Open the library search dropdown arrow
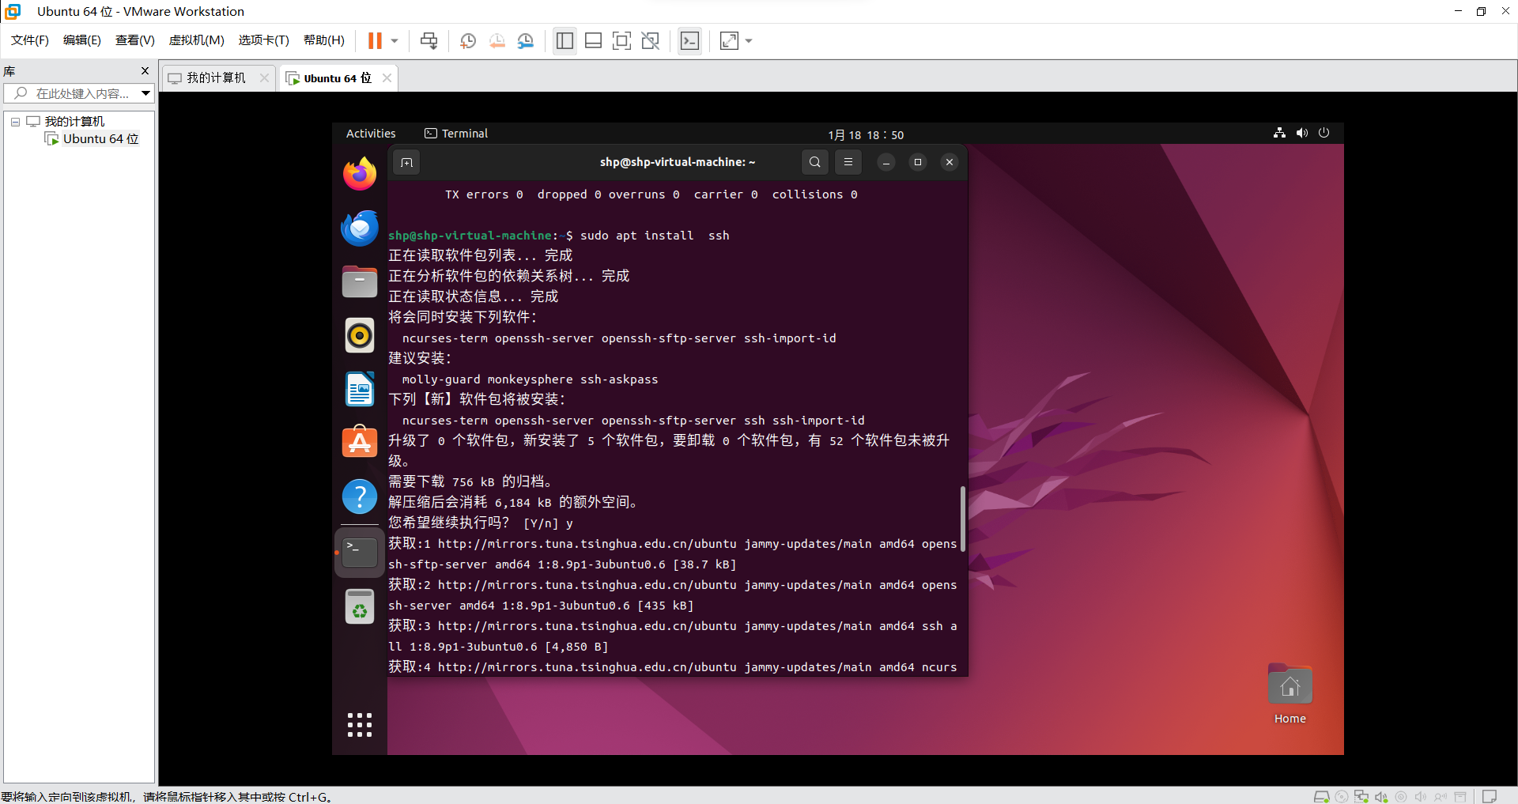 (x=146, y=93)
